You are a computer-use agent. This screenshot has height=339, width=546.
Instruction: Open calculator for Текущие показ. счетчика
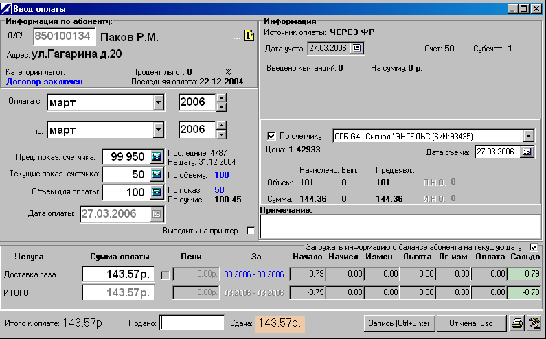pyautogui.click(x=156, y=174)
